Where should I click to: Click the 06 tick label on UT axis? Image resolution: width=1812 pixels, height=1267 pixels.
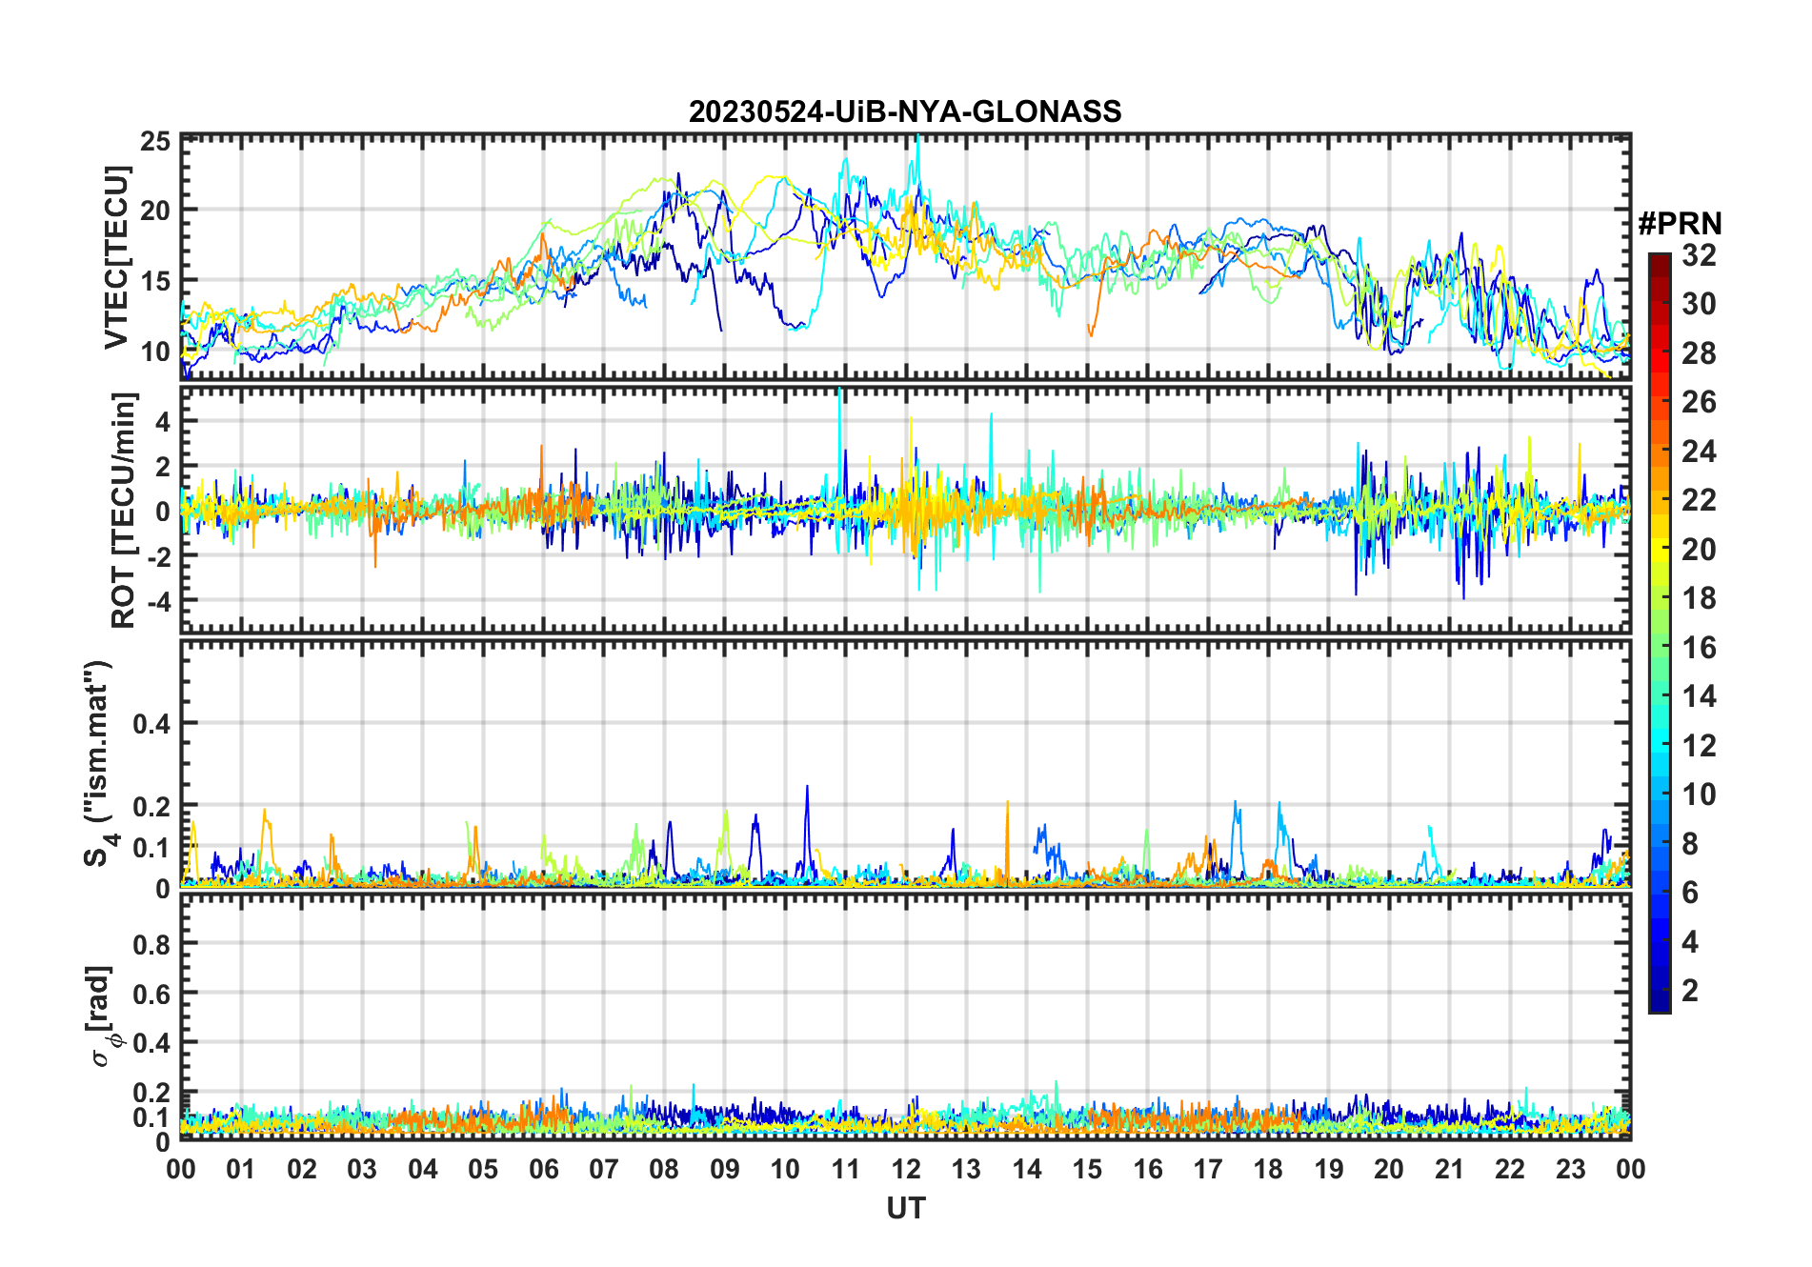tap(543, 1169)
